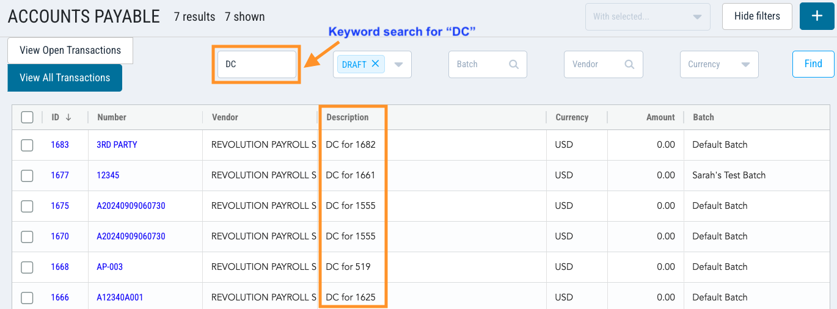Check the row for ID 1683
The height and width of the screenshot is (309, 837).
(27, 145)
